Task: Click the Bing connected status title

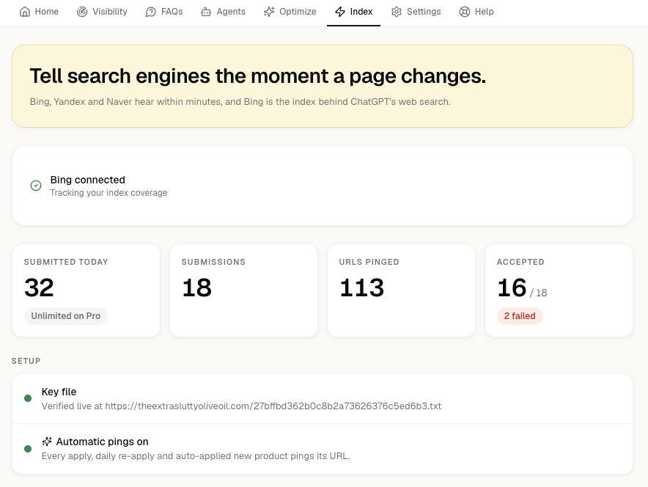Action: click(x=88, y=180)
